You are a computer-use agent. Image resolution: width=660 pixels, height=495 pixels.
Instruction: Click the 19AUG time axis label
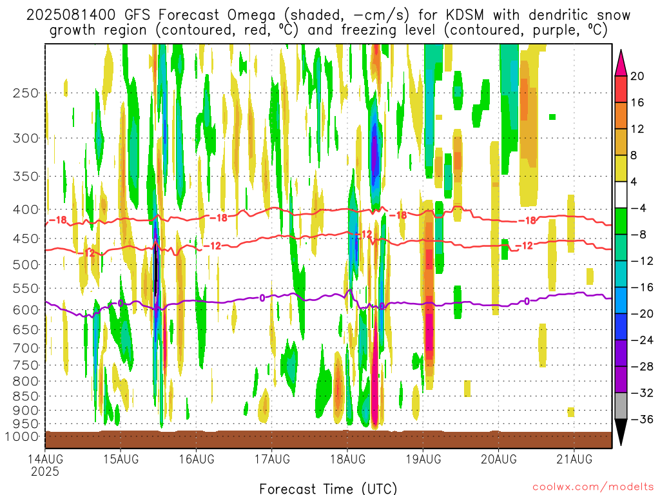(423, 459)
